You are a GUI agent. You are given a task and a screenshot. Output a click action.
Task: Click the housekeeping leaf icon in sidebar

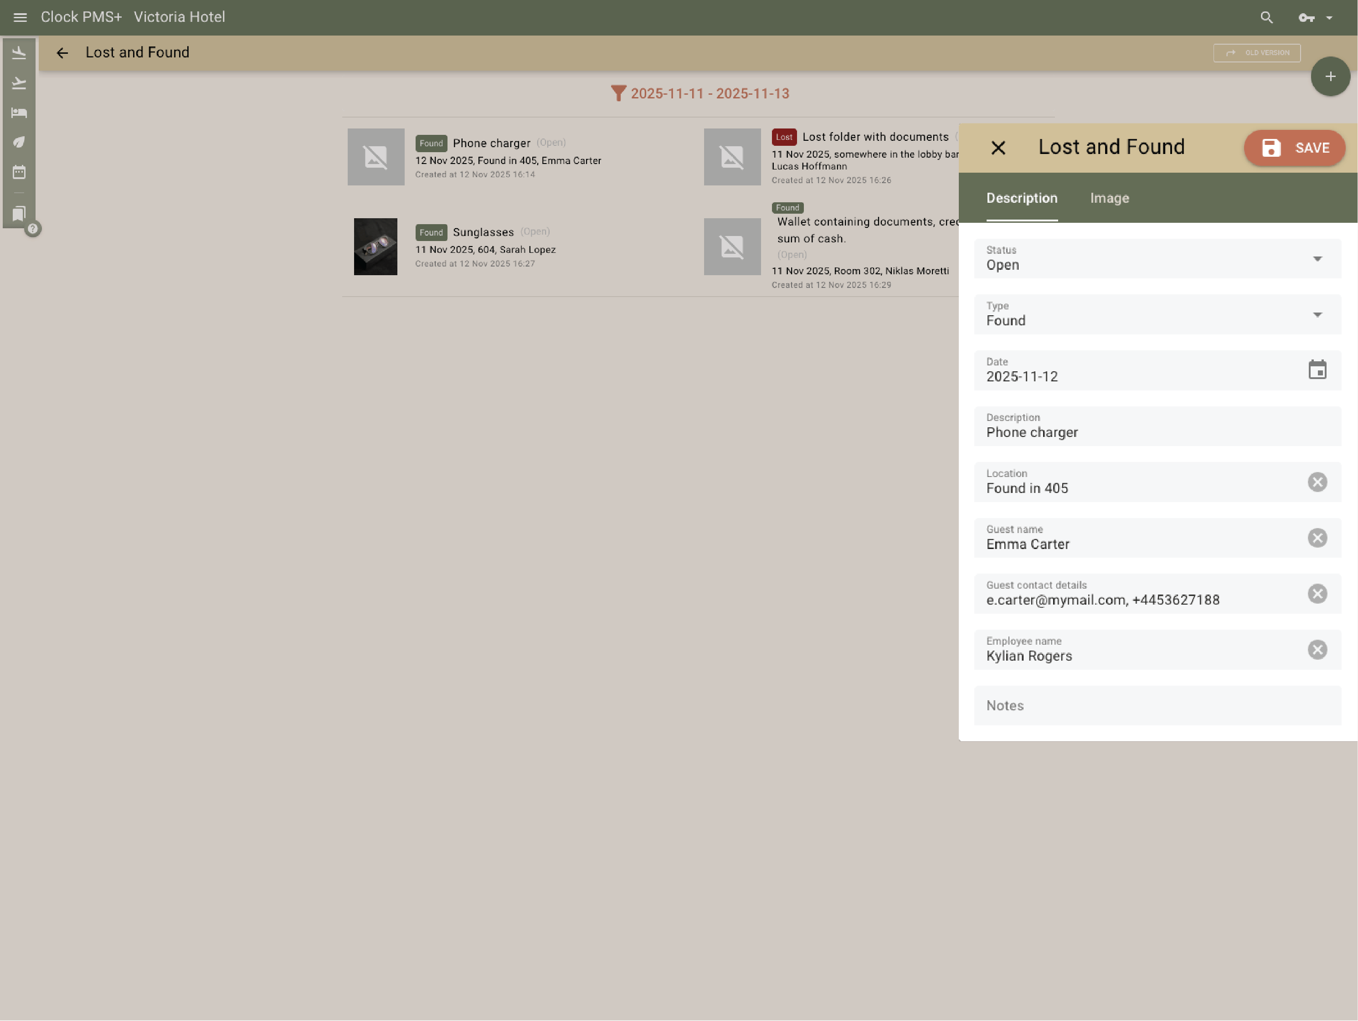pos(19,143)
